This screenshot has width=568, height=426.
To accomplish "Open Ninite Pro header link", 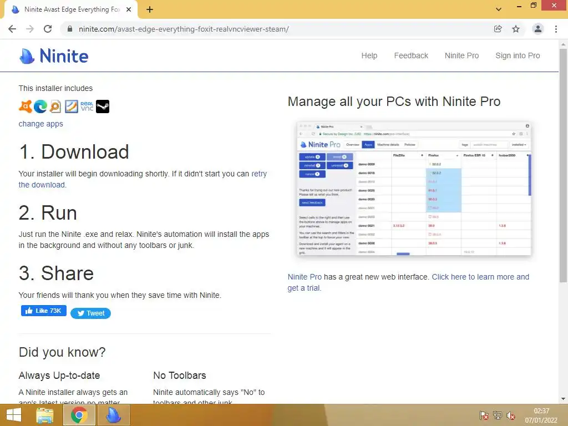I will click(461, 55).
